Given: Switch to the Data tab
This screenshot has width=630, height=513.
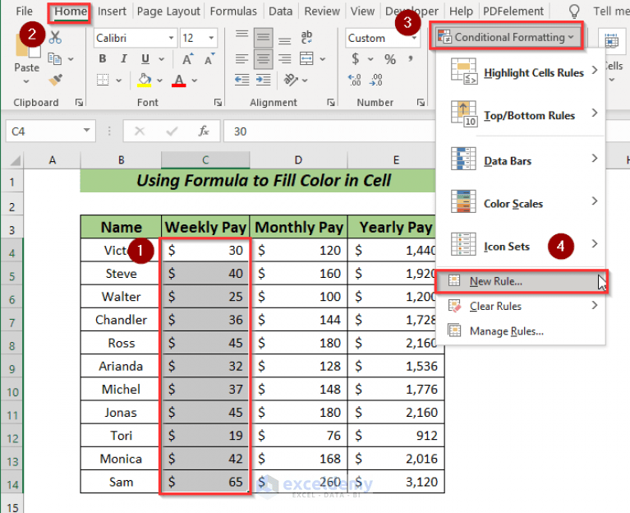Looking at the screenshot, I should (x=280, y=11).
